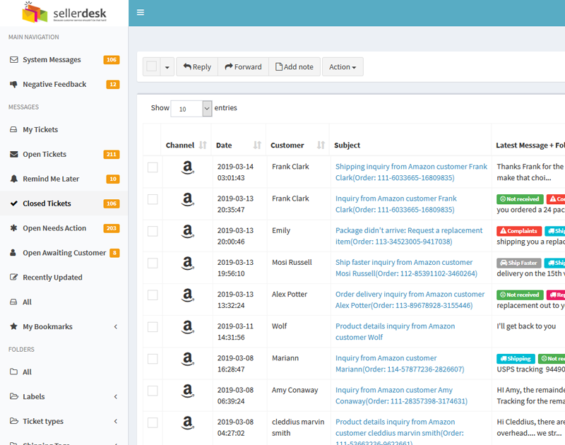
Task: Open the Closed Tickets section
Action: point(47,204)
